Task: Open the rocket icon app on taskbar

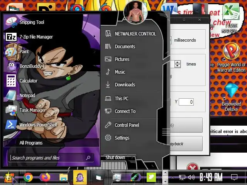Action: tap(135, 177)
